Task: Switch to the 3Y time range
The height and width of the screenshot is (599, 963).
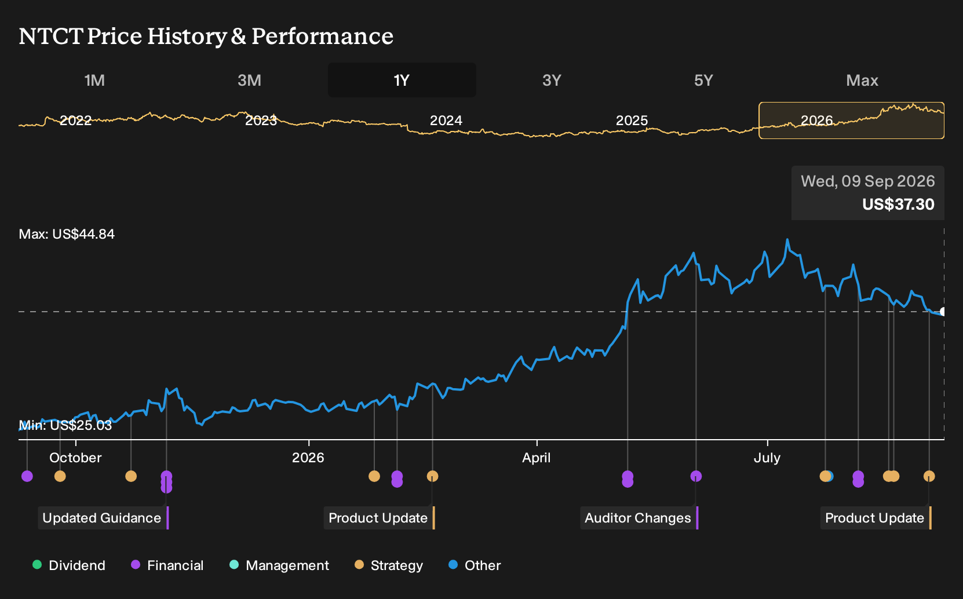Action: click(x=552, y=80)
